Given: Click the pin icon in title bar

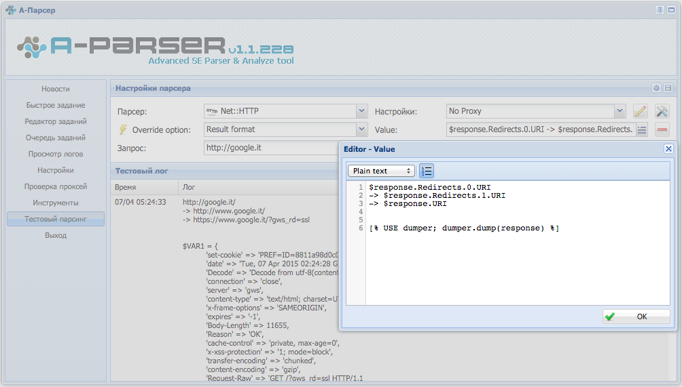Looking at the screenshot, I should pos(660,10).
